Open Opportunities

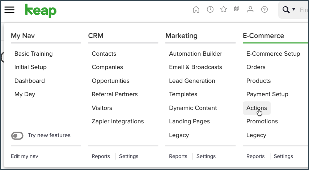pos(111,81)
